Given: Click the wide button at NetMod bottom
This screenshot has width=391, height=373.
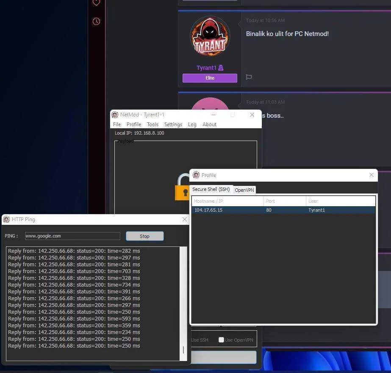Looking at the screenshot, I should pyautogui.click(x=224, y=357).
